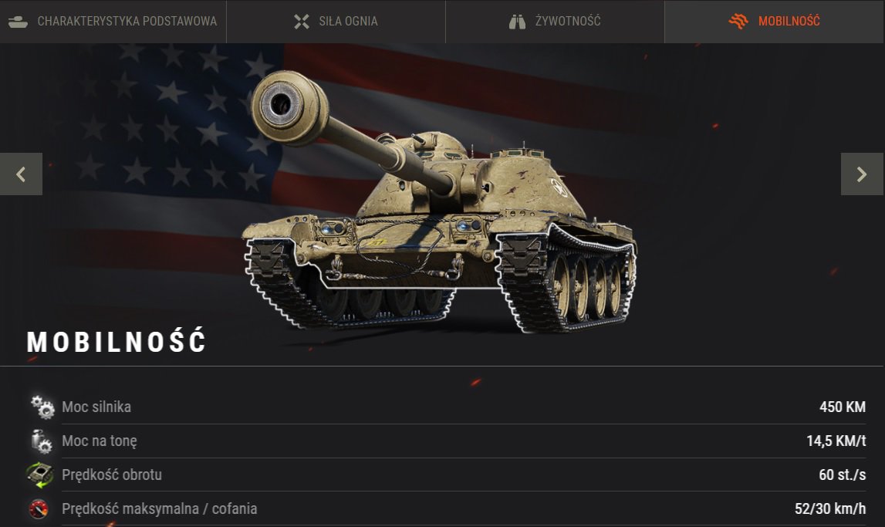Viewport: 885px width, 527px height.
Task: Click the power-per-ton weight icon
Action: pos(41,441)
